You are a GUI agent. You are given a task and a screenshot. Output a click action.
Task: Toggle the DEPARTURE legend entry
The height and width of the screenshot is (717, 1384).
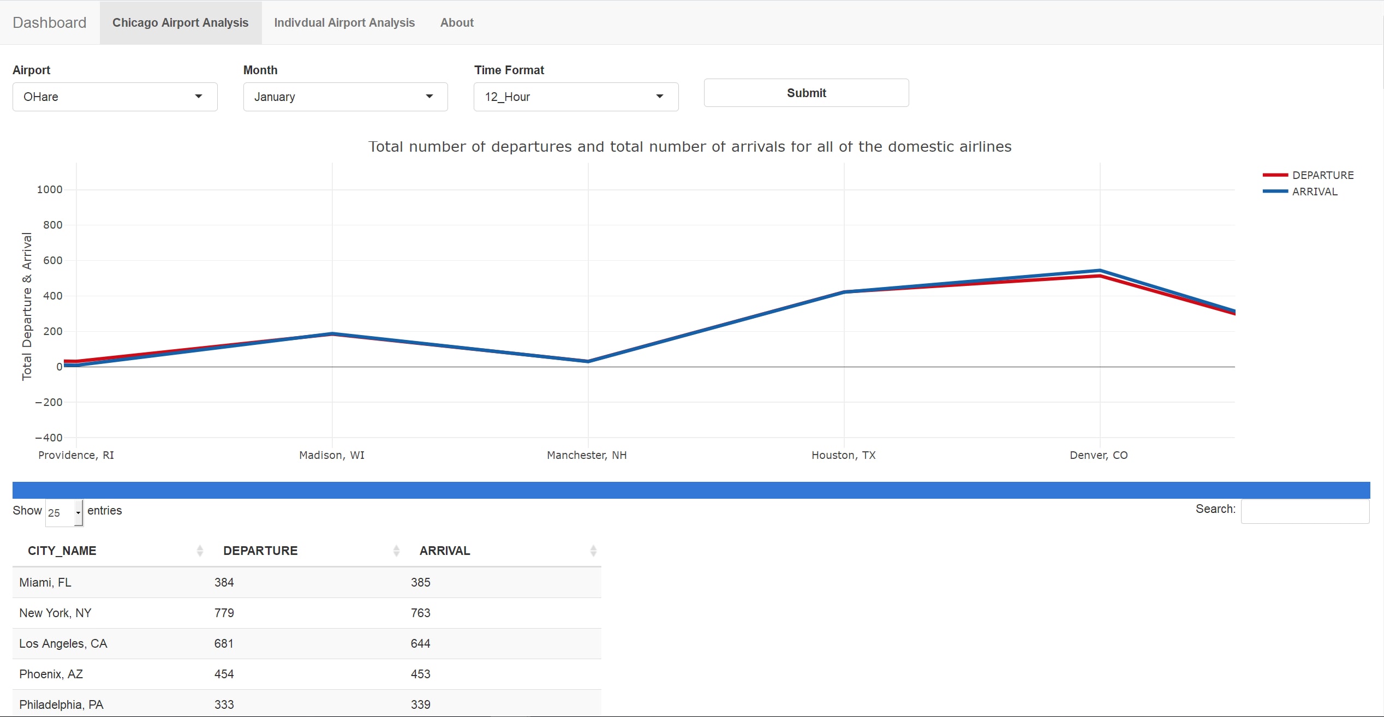coord(1308,175)
